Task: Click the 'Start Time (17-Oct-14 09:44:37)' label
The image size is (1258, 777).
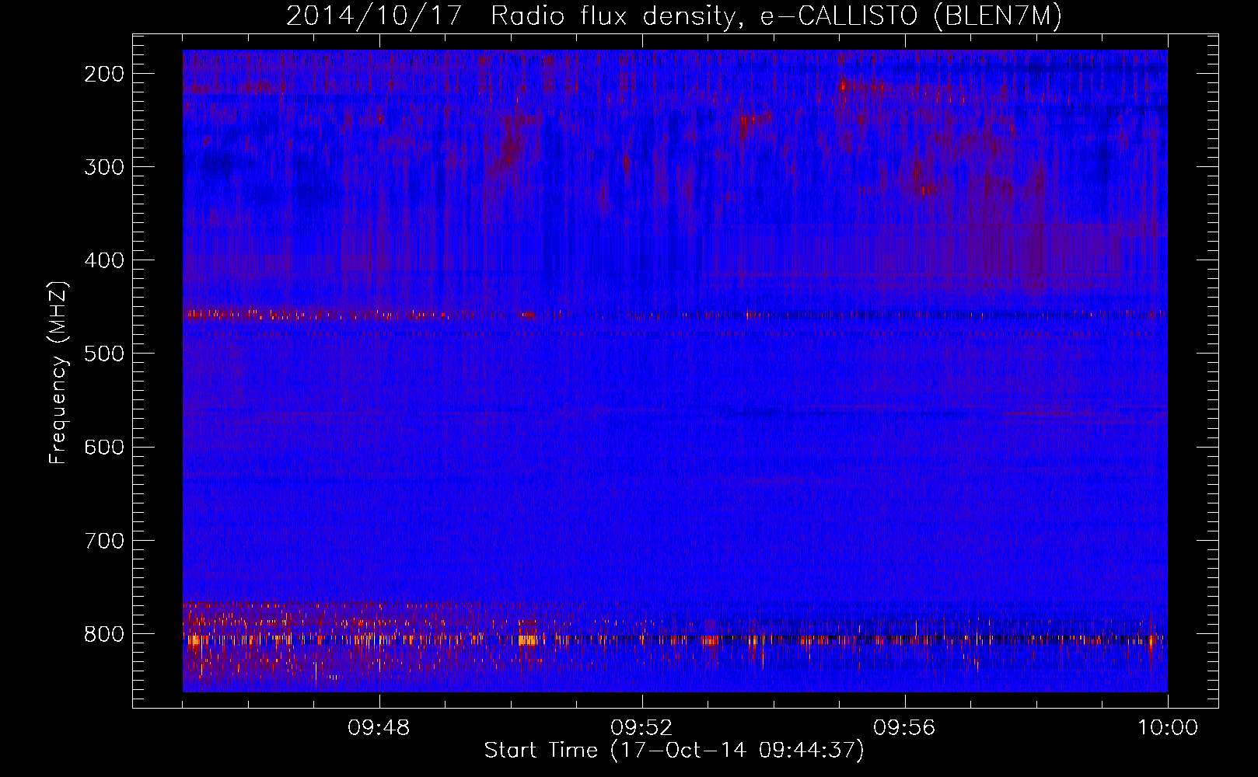Action: [x=674, y=751]
